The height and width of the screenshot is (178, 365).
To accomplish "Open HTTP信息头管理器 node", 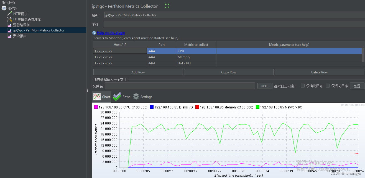I will point(27,19).
